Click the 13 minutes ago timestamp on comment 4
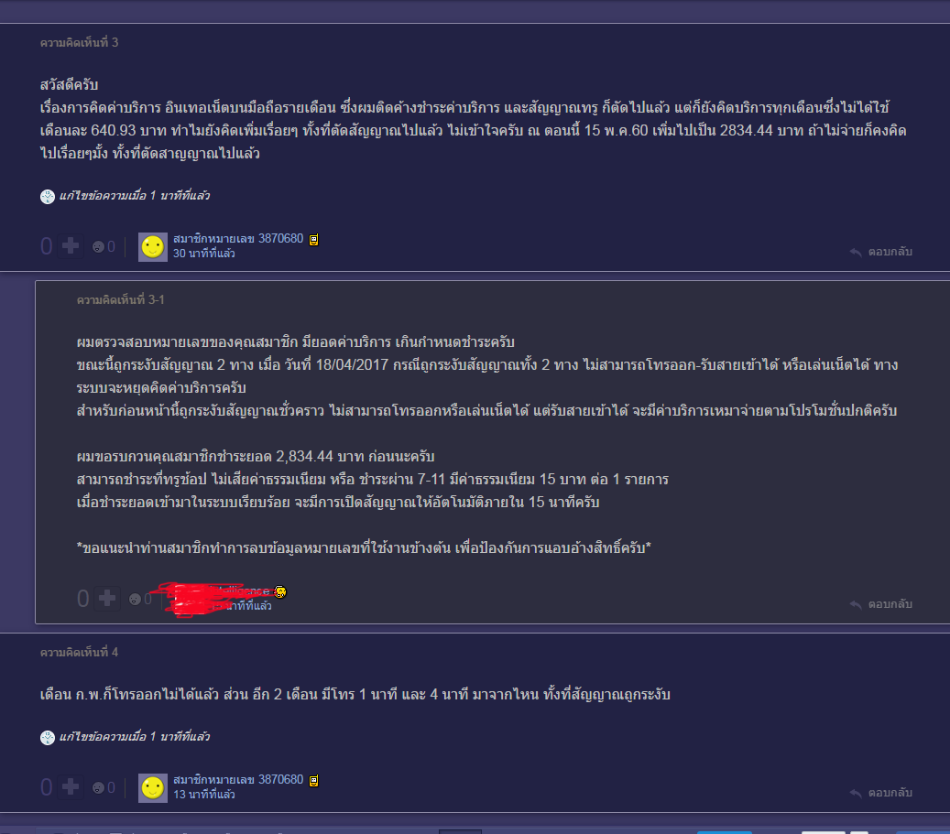Screen dimensions: 950x834 [x=204, y=794]
